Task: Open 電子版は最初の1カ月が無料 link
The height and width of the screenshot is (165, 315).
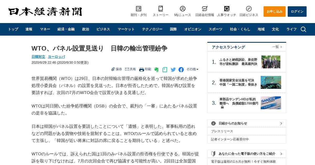Action: pos(243,162)
